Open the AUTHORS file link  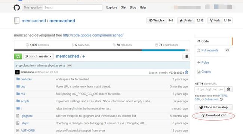click(x=28, y=131)
